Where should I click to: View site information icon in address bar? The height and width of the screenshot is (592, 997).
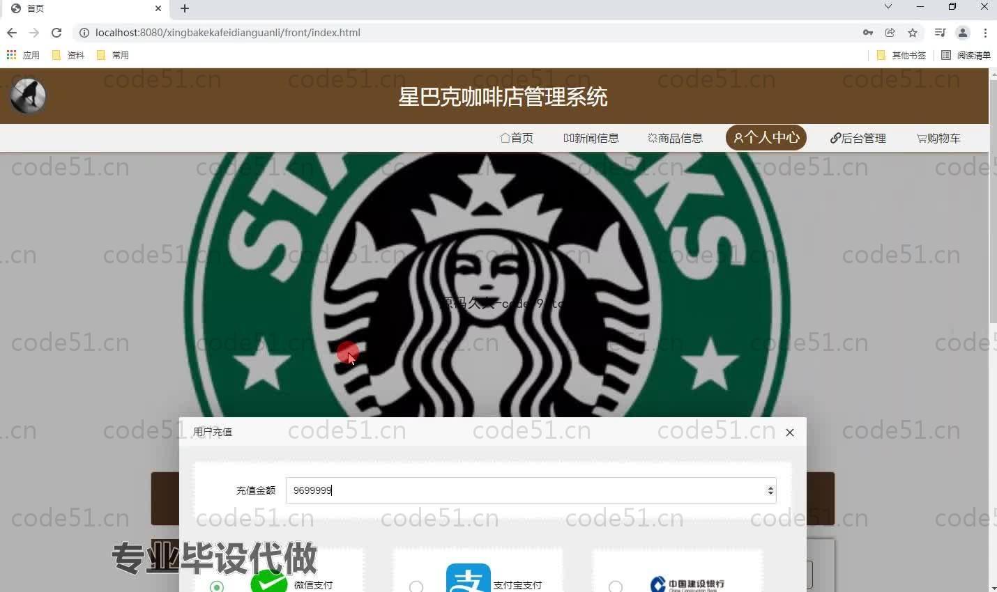pos(84,33)
